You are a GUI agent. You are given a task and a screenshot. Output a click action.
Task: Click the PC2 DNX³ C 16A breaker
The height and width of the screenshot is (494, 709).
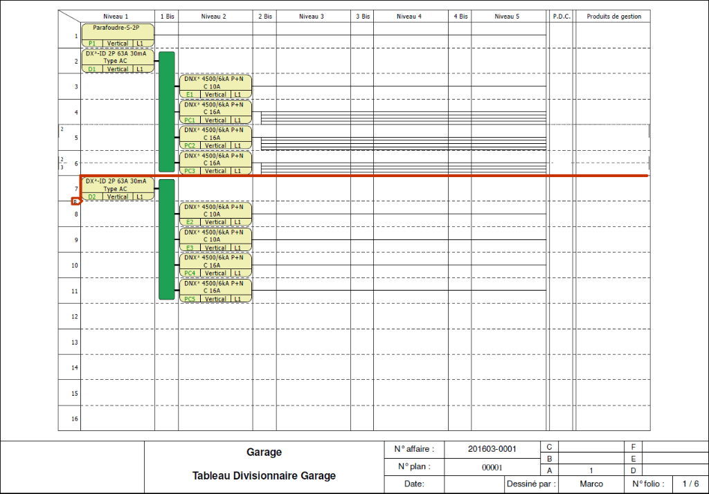pyautogui.click(x=215, y=138)
